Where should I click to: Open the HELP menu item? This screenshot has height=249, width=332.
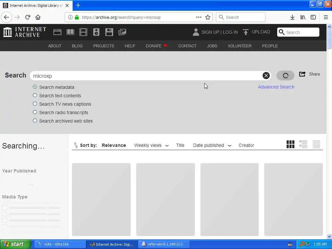pyautogui.click(x=130, y=46)
